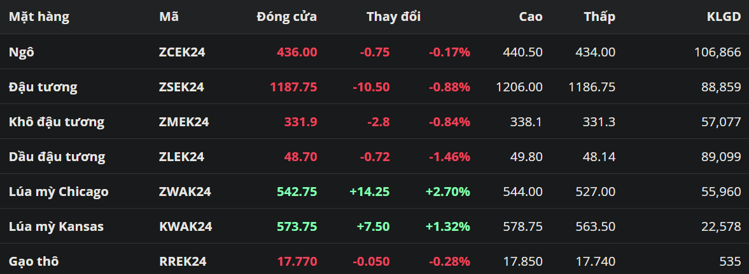749x274 pixels.
Task: Click ticker code ZCEK24
Action: click(182, 52)
